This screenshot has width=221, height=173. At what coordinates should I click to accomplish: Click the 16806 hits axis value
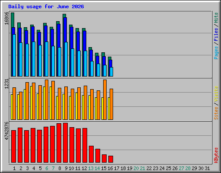click(x=6, y=18)
